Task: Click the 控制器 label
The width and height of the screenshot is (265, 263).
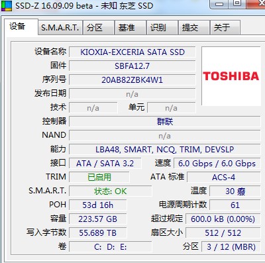Action: pos(54,121)
